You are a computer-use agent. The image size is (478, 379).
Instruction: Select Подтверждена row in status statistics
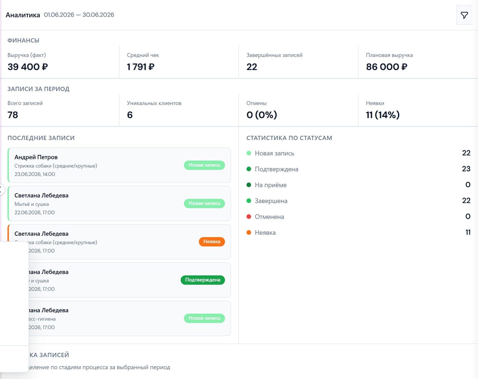pos(358,169)
